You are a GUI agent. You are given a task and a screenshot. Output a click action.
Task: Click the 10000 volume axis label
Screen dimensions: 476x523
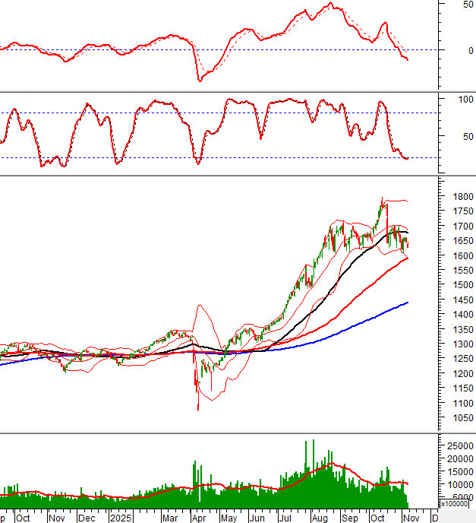[459, 484]
